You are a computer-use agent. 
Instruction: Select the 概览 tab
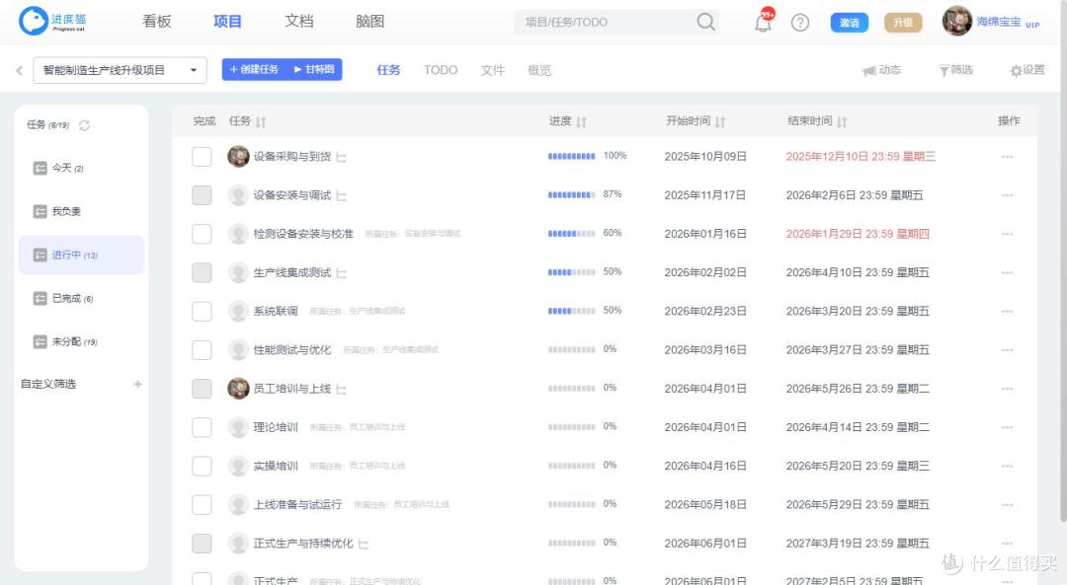pyautogui.click(x=539, y=70)
